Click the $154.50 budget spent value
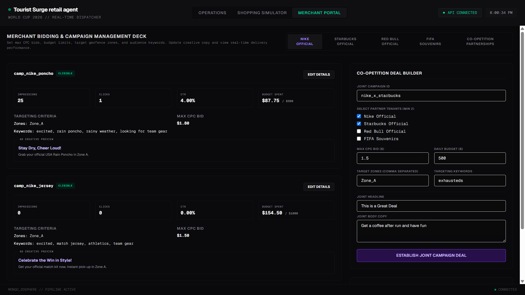Screen dimensions: 525x295 click(x=272, y=213)
